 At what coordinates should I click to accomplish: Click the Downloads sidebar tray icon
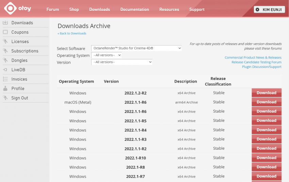[x=5, y=23]
